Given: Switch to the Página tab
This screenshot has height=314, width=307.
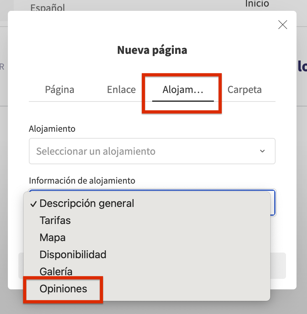Looking at the screenshot, I should coord(60,90).
